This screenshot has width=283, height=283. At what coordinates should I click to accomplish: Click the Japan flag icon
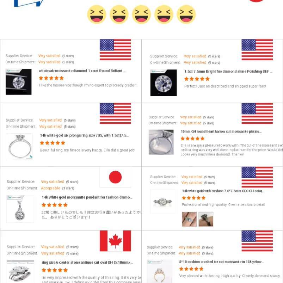coord(115,177)
